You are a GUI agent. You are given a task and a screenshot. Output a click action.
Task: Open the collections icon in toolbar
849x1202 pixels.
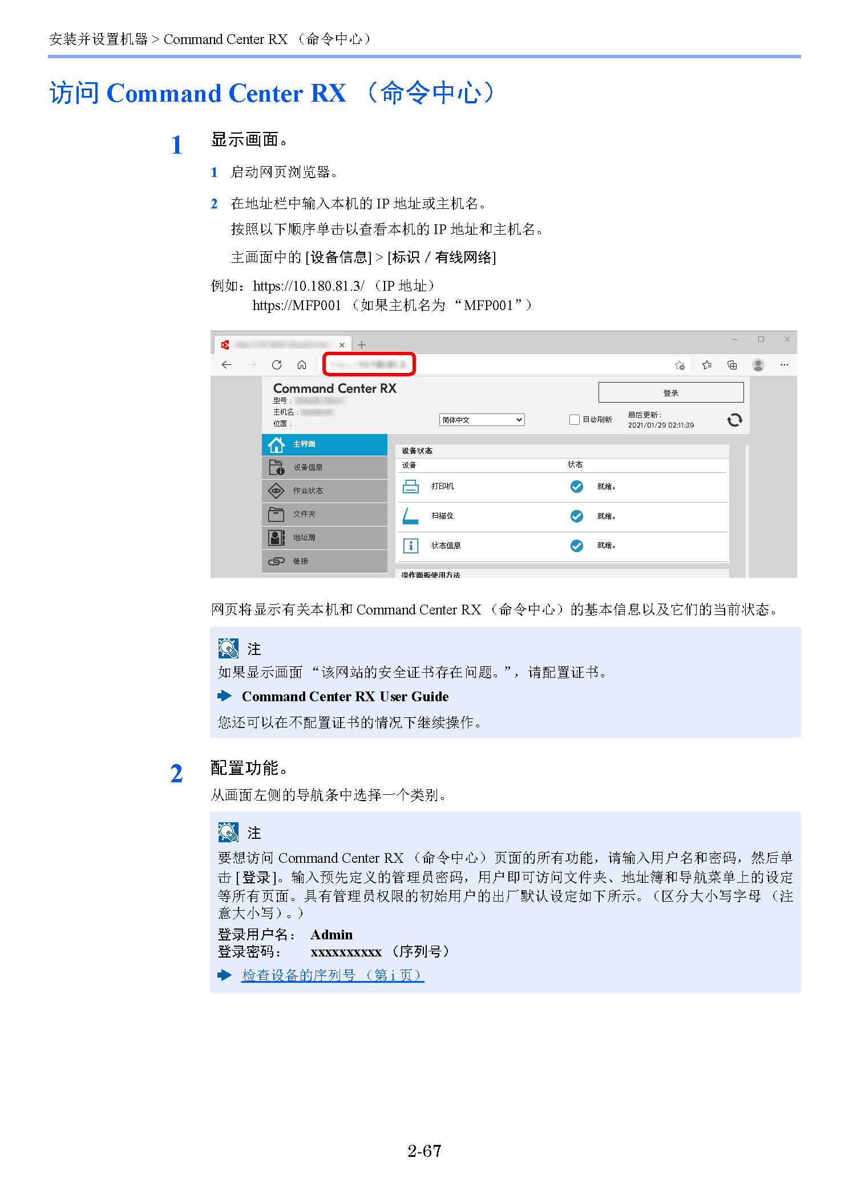(x=732, y=364)
